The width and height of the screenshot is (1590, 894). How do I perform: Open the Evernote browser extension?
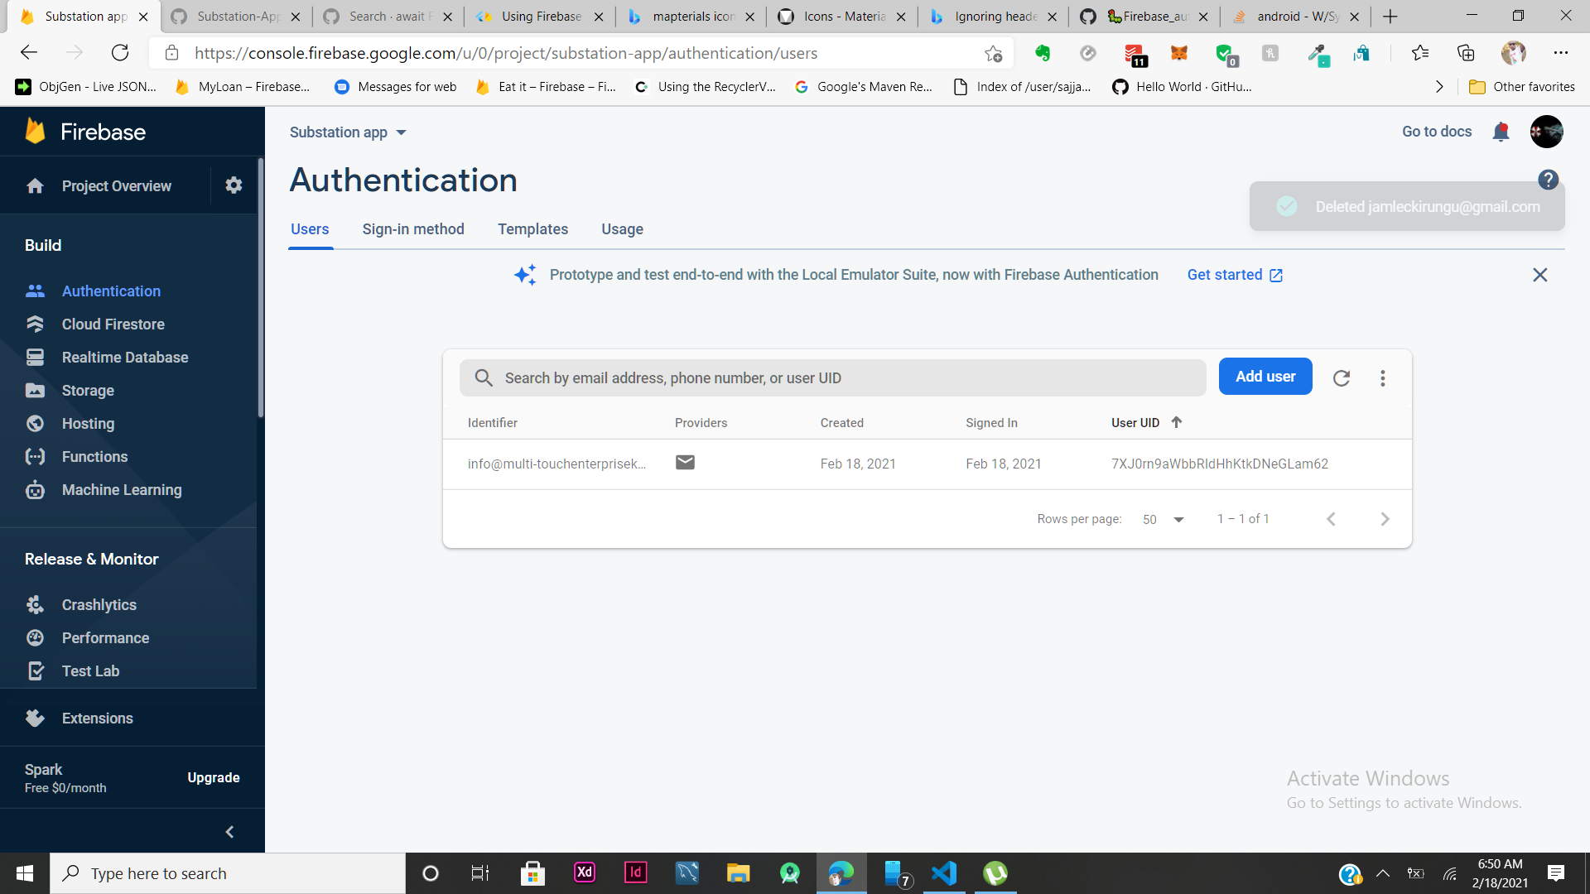click(1043, 54)
